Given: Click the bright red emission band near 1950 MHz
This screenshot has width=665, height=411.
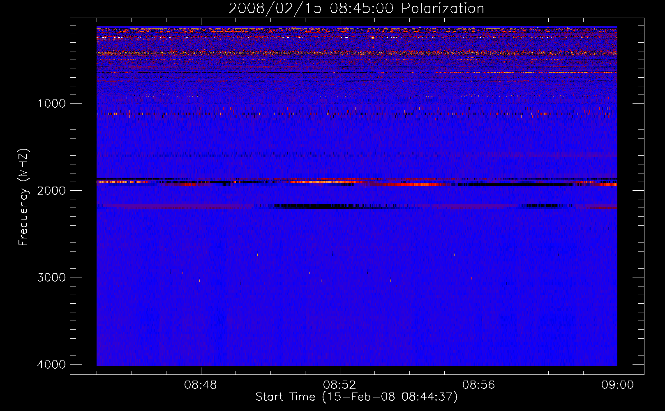Looking at the screenshot, I should (x=415, y=185).
